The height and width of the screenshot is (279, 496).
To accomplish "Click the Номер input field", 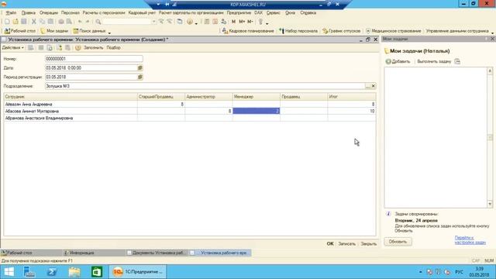I will click(x=94, y=59).
